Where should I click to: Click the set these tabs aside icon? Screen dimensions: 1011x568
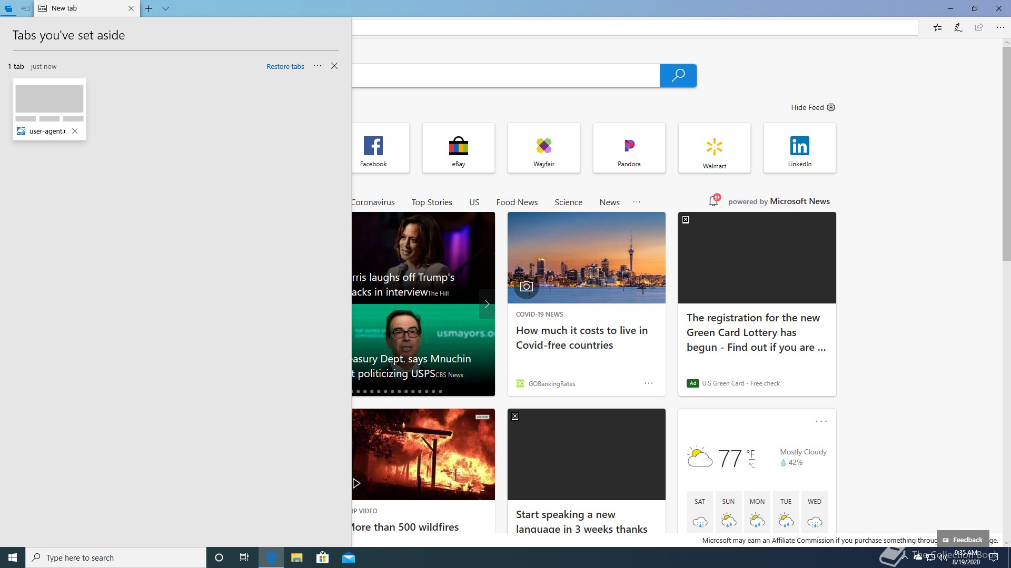click(25, 8)
